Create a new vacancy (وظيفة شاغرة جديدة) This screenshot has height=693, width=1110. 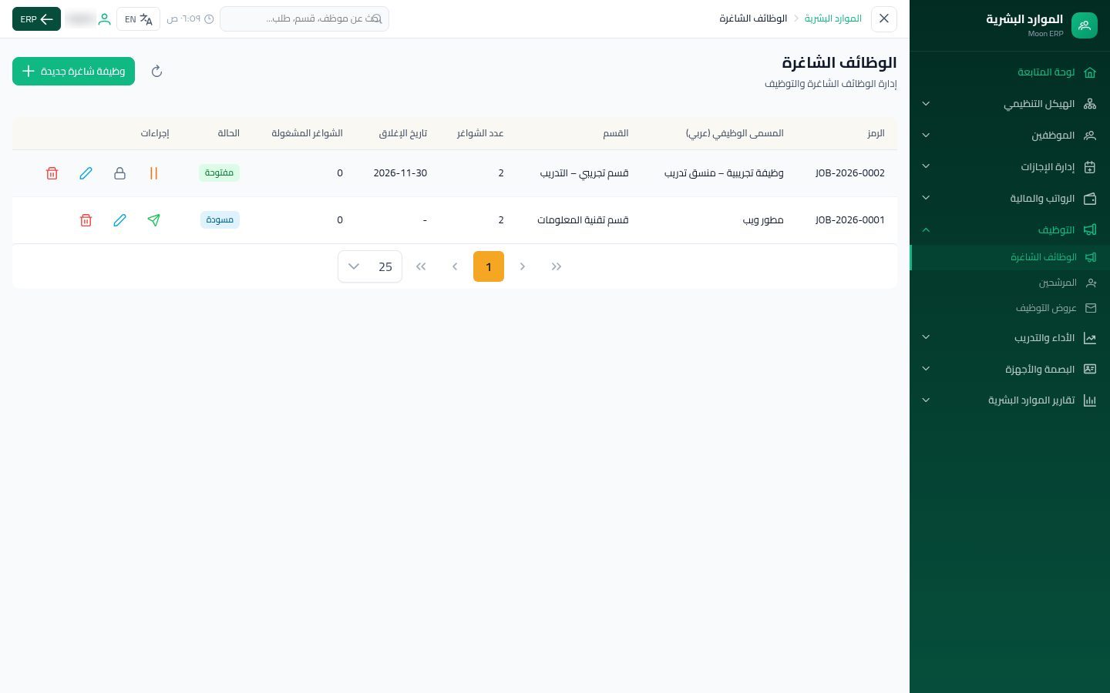73,71
